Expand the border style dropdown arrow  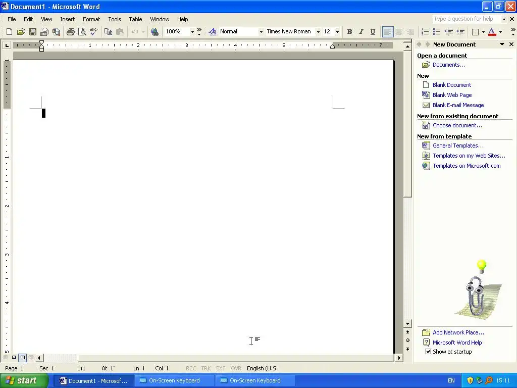click(x=483, y=32)
